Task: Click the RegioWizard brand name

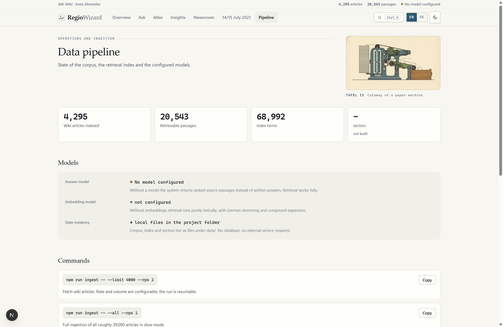Action: (85, 17)
